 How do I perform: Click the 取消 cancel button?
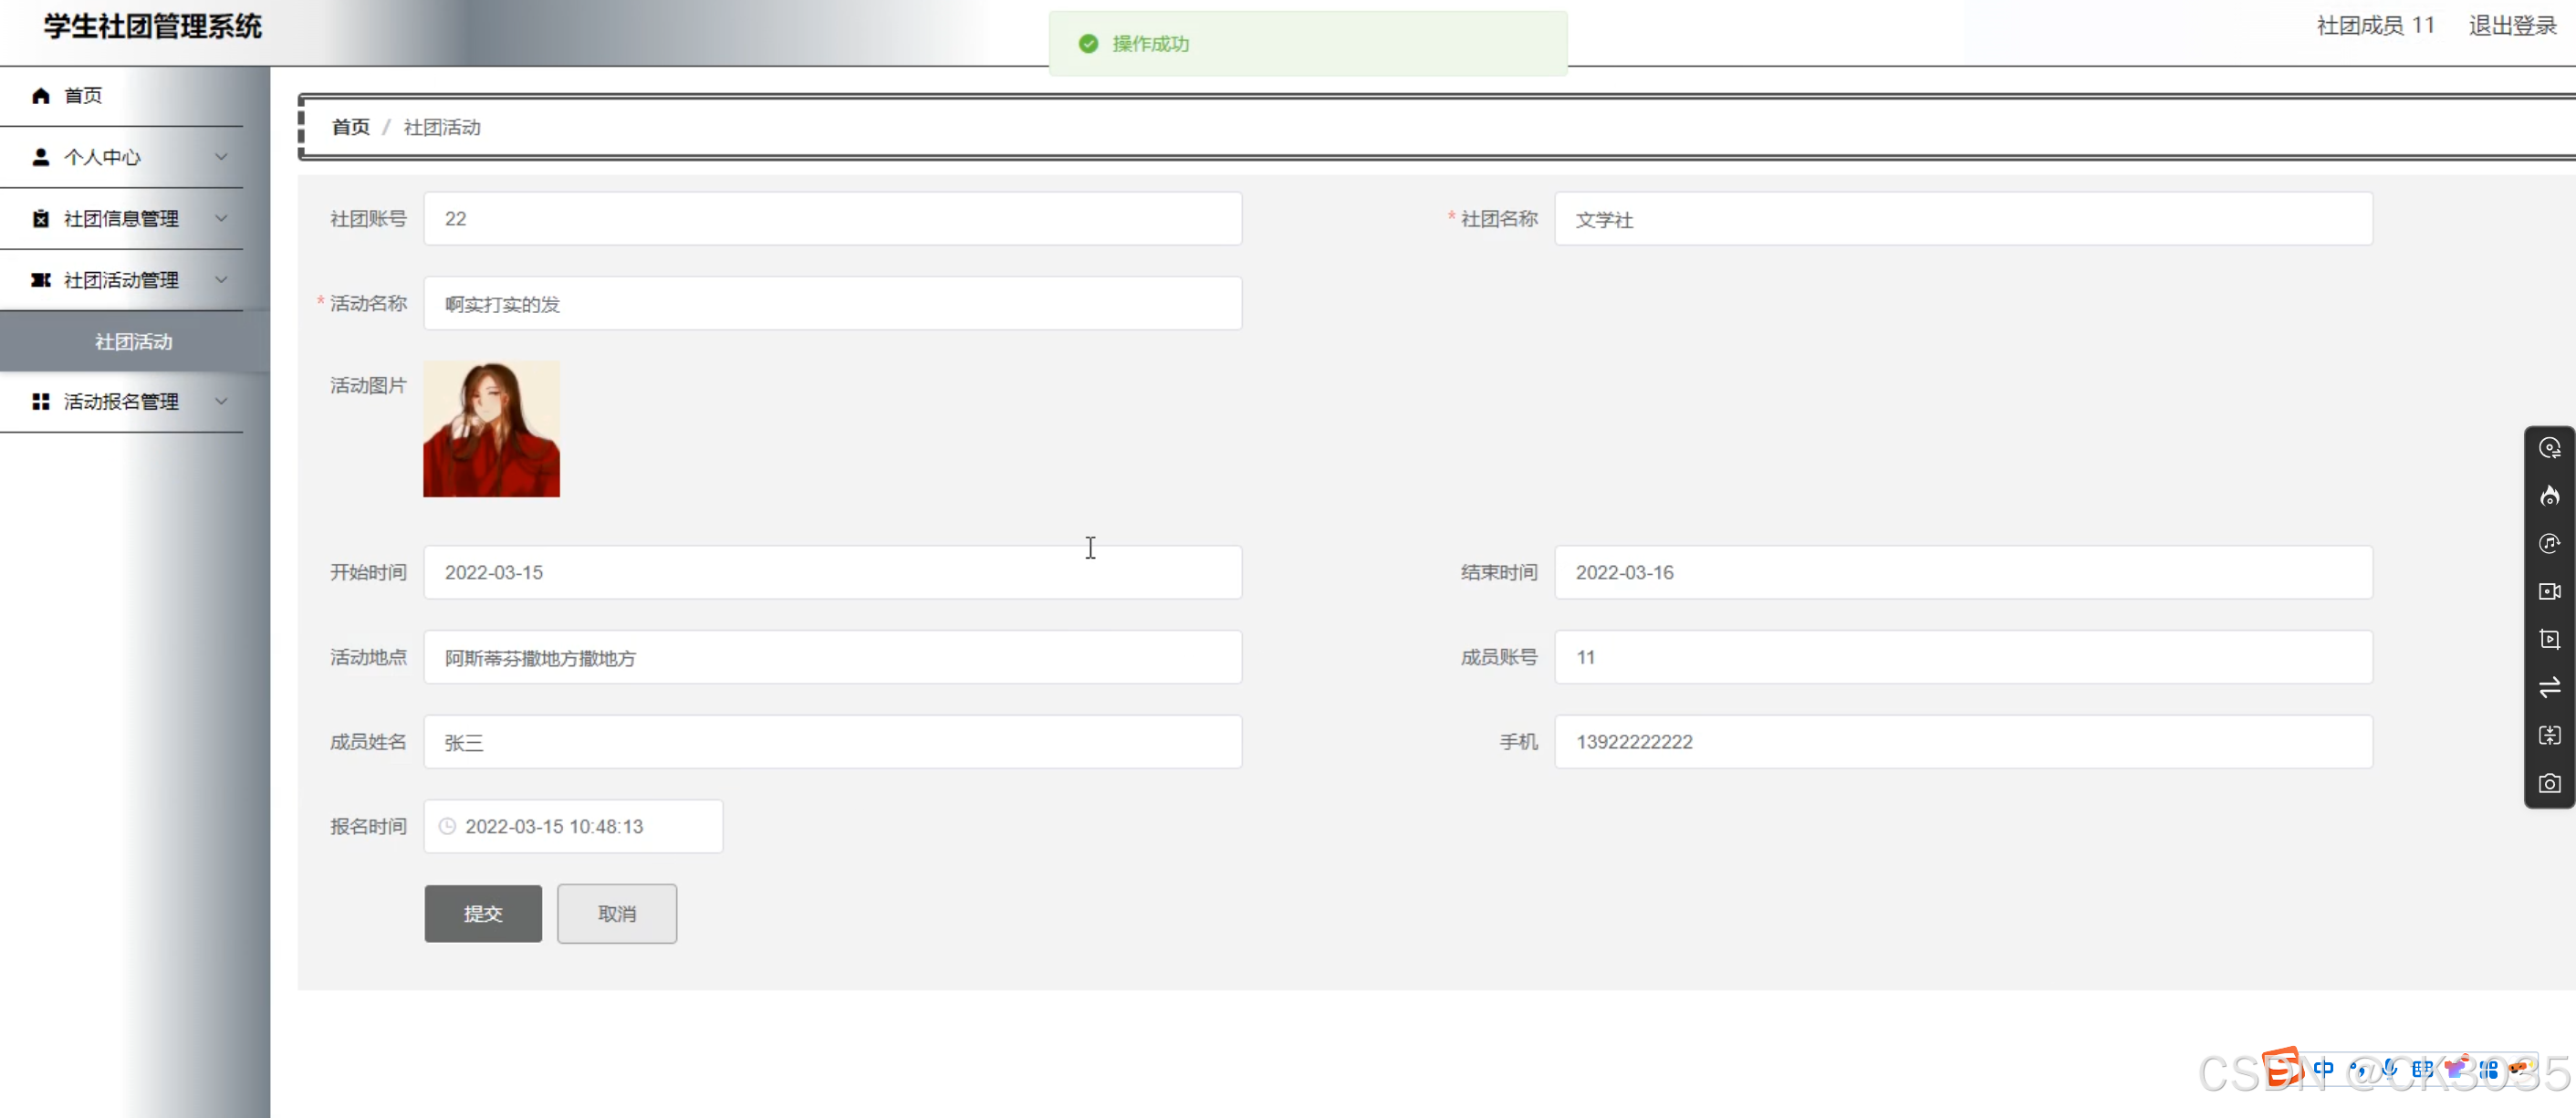616,913
